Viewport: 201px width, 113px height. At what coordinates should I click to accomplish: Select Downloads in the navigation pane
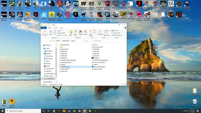(x=48, y=59)
